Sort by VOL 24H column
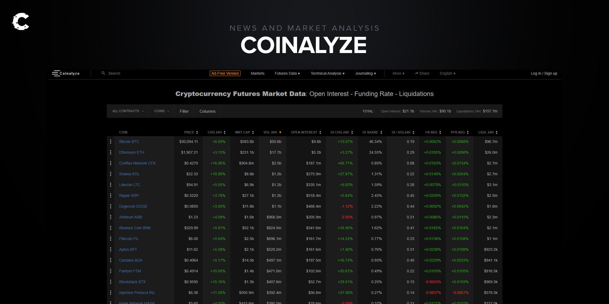Viewport: 609px width, 304px height. pos(272,132)
